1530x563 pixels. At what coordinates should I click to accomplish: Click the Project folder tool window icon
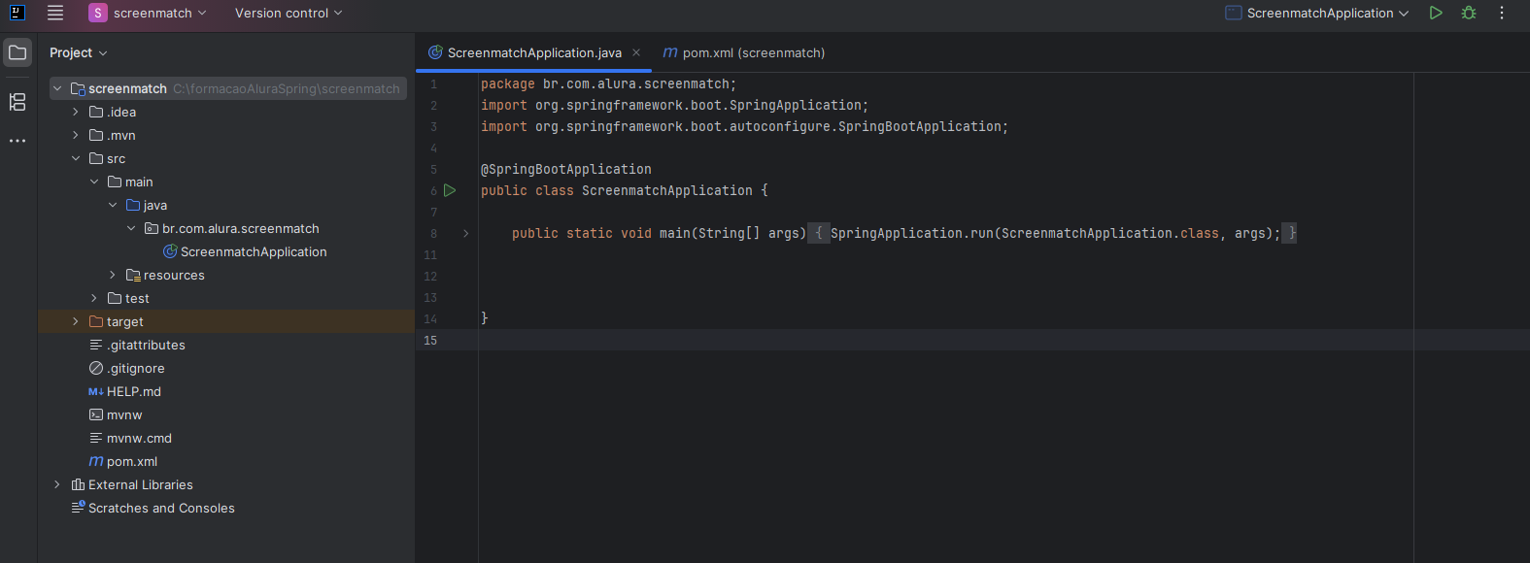tap(17, 52)
